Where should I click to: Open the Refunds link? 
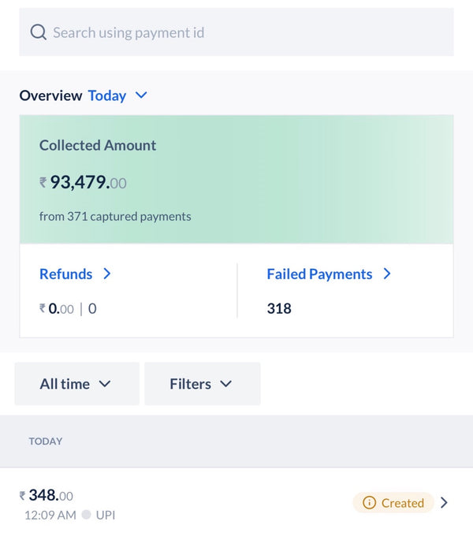click(66, 274)
